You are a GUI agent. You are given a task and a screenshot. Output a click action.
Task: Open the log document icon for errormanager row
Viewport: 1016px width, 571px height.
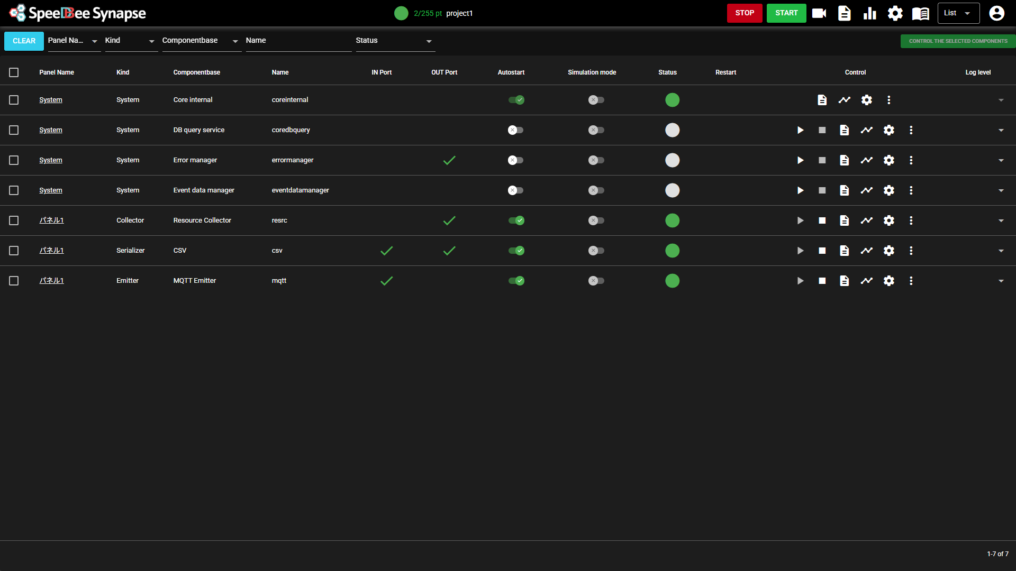[844, 160]
